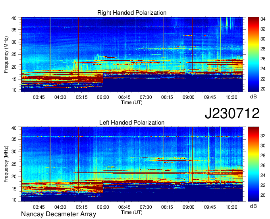The height and width of the screenshot is (219, 270).
Task: Click the 35 MHz label on the Right Handed plot
Action: [14, 30]
